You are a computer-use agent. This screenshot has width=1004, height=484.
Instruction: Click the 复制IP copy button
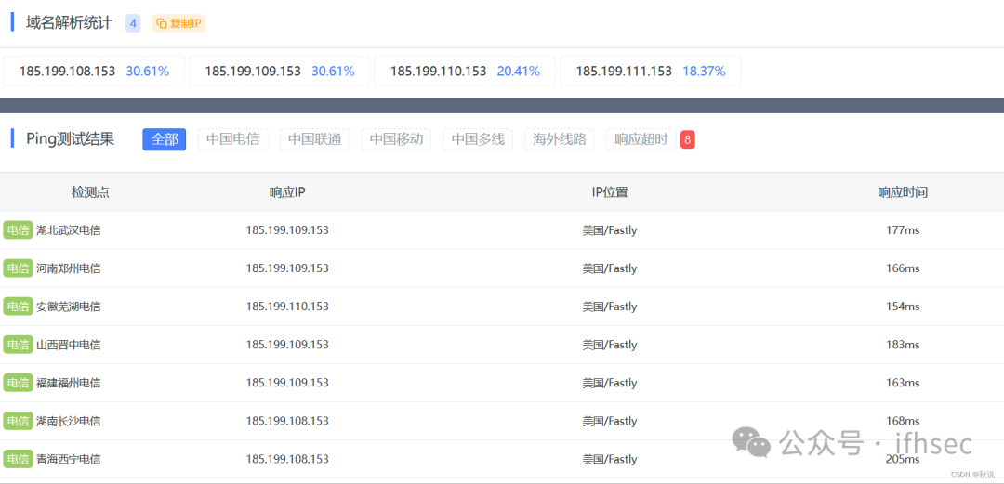click(x=178, y=23)
